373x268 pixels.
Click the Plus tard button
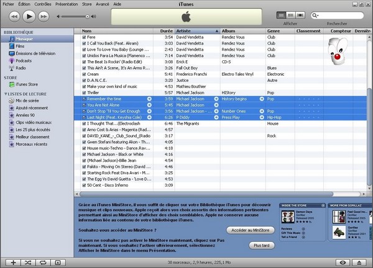(x=262, y=246)
